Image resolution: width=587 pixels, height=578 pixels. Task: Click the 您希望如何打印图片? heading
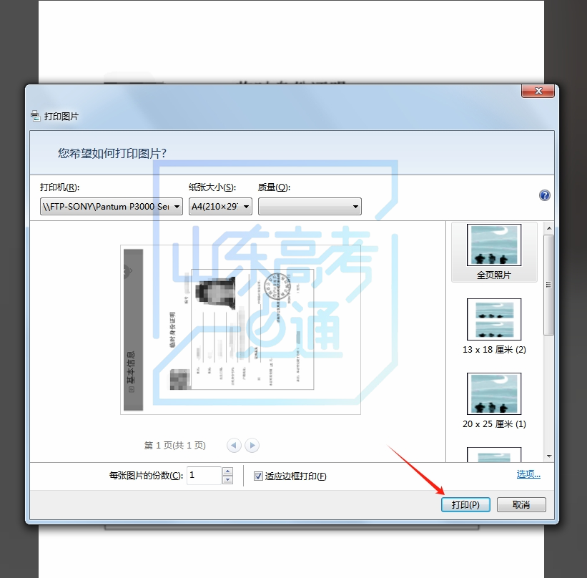pyautogui.click(x=112, y=153)
